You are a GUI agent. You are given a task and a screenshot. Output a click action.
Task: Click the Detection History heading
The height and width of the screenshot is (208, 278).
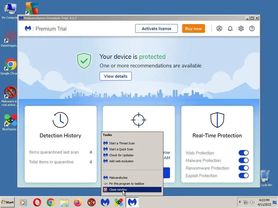pyautogui.click(x=61, y=135)
